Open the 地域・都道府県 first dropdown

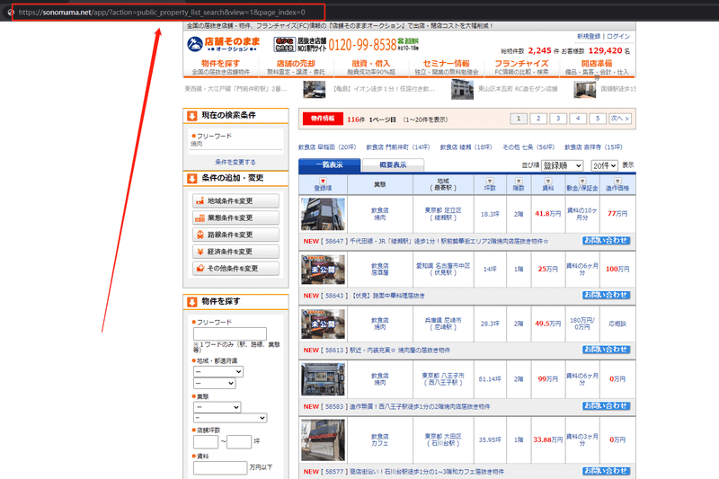pos(218,371)
